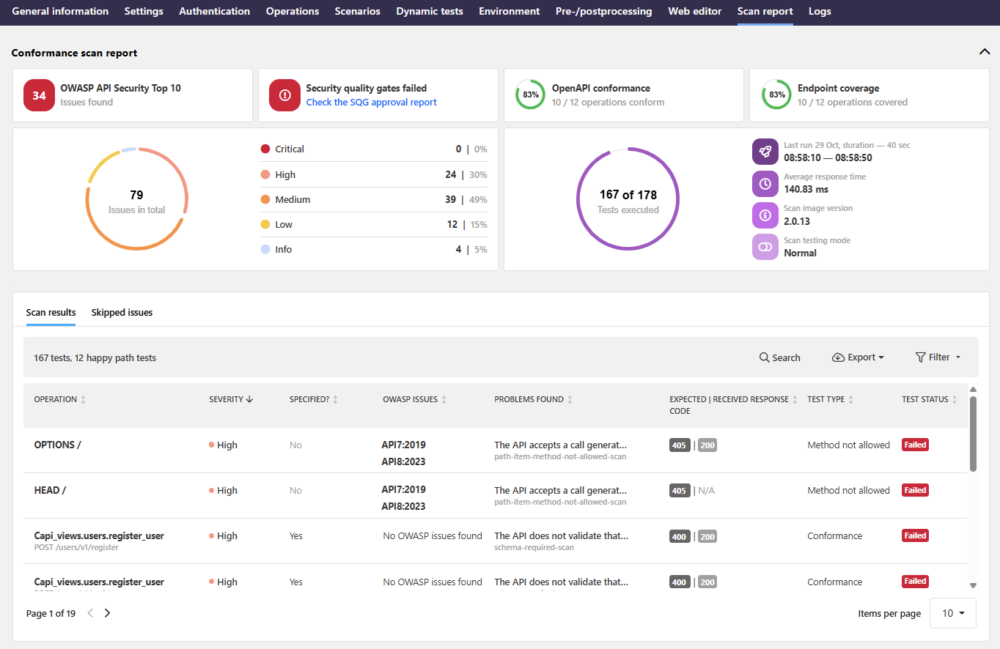Switch to the Skipped issues tab
1000x649 pixels.
pyautogui.click(x=122, y=312)
